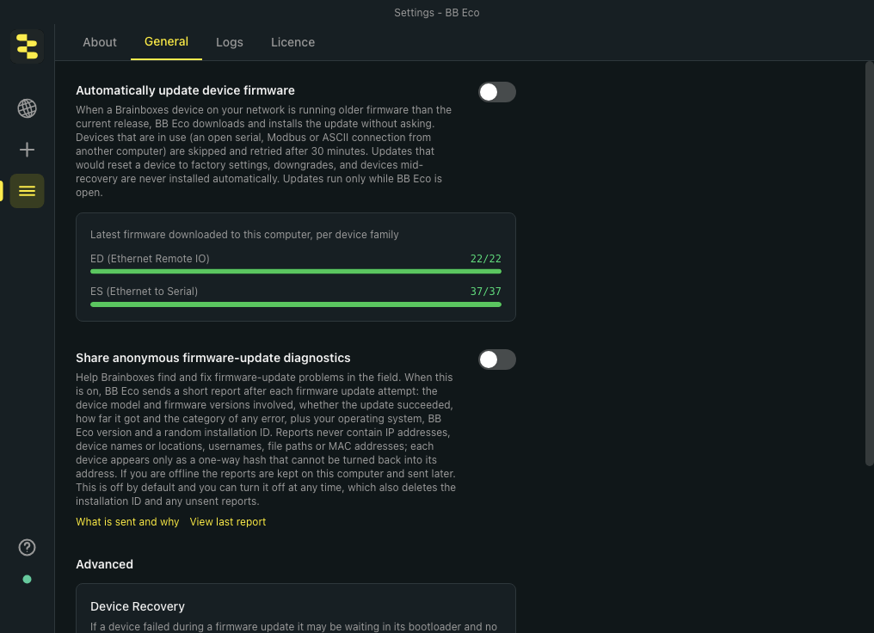Open the network globe view in sidebar
874x633 pixels.
coord(27,108)
